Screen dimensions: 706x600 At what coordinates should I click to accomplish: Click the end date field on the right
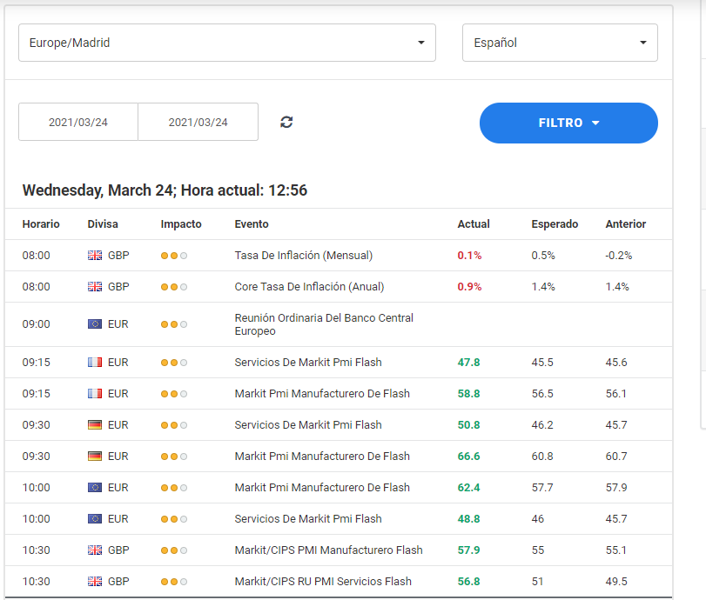click(198, 122)
